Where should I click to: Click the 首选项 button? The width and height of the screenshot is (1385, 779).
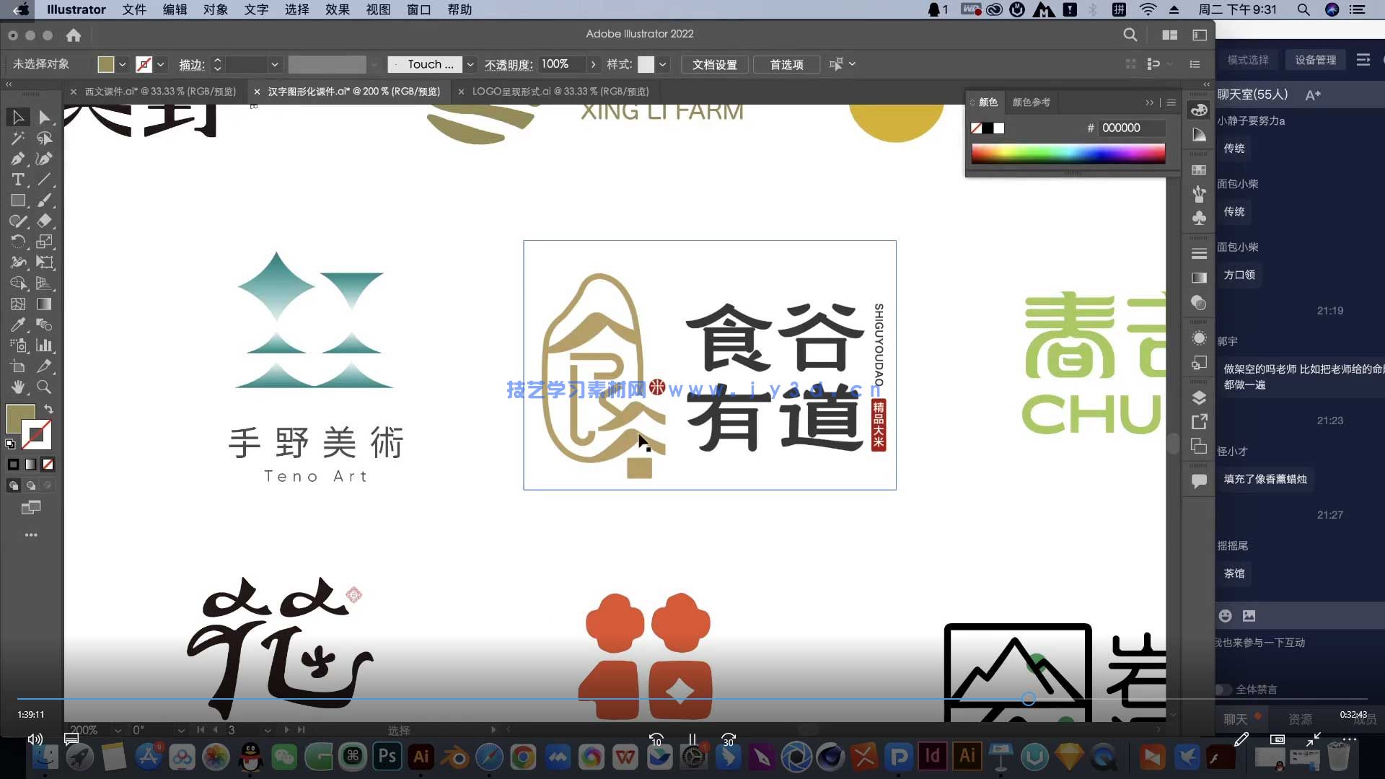click(786, 64)
